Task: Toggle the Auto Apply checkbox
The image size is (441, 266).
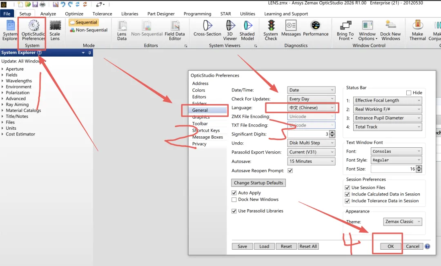Action: (x=234, y=193)
